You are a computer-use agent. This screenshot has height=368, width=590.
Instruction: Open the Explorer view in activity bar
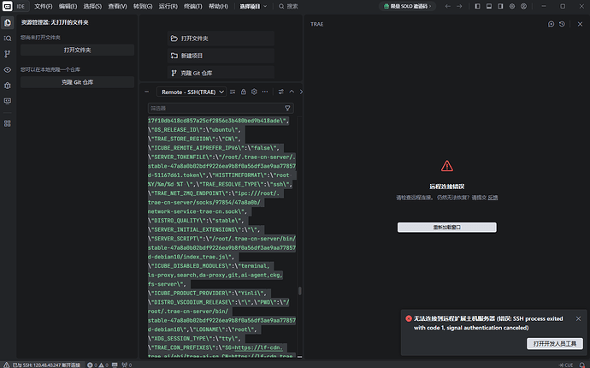point(8,22)
